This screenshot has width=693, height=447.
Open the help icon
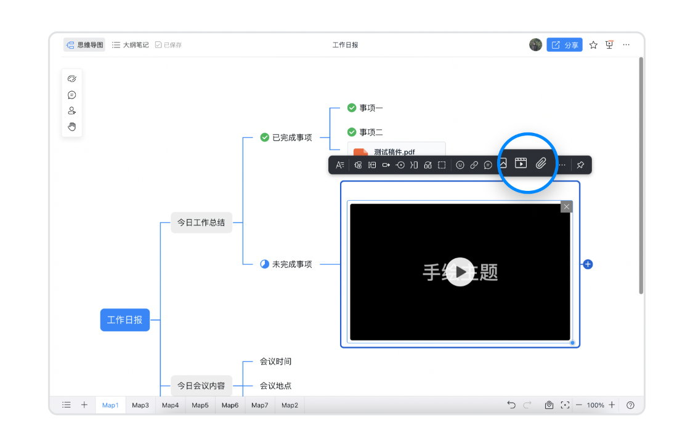click(x=631, y=405)
